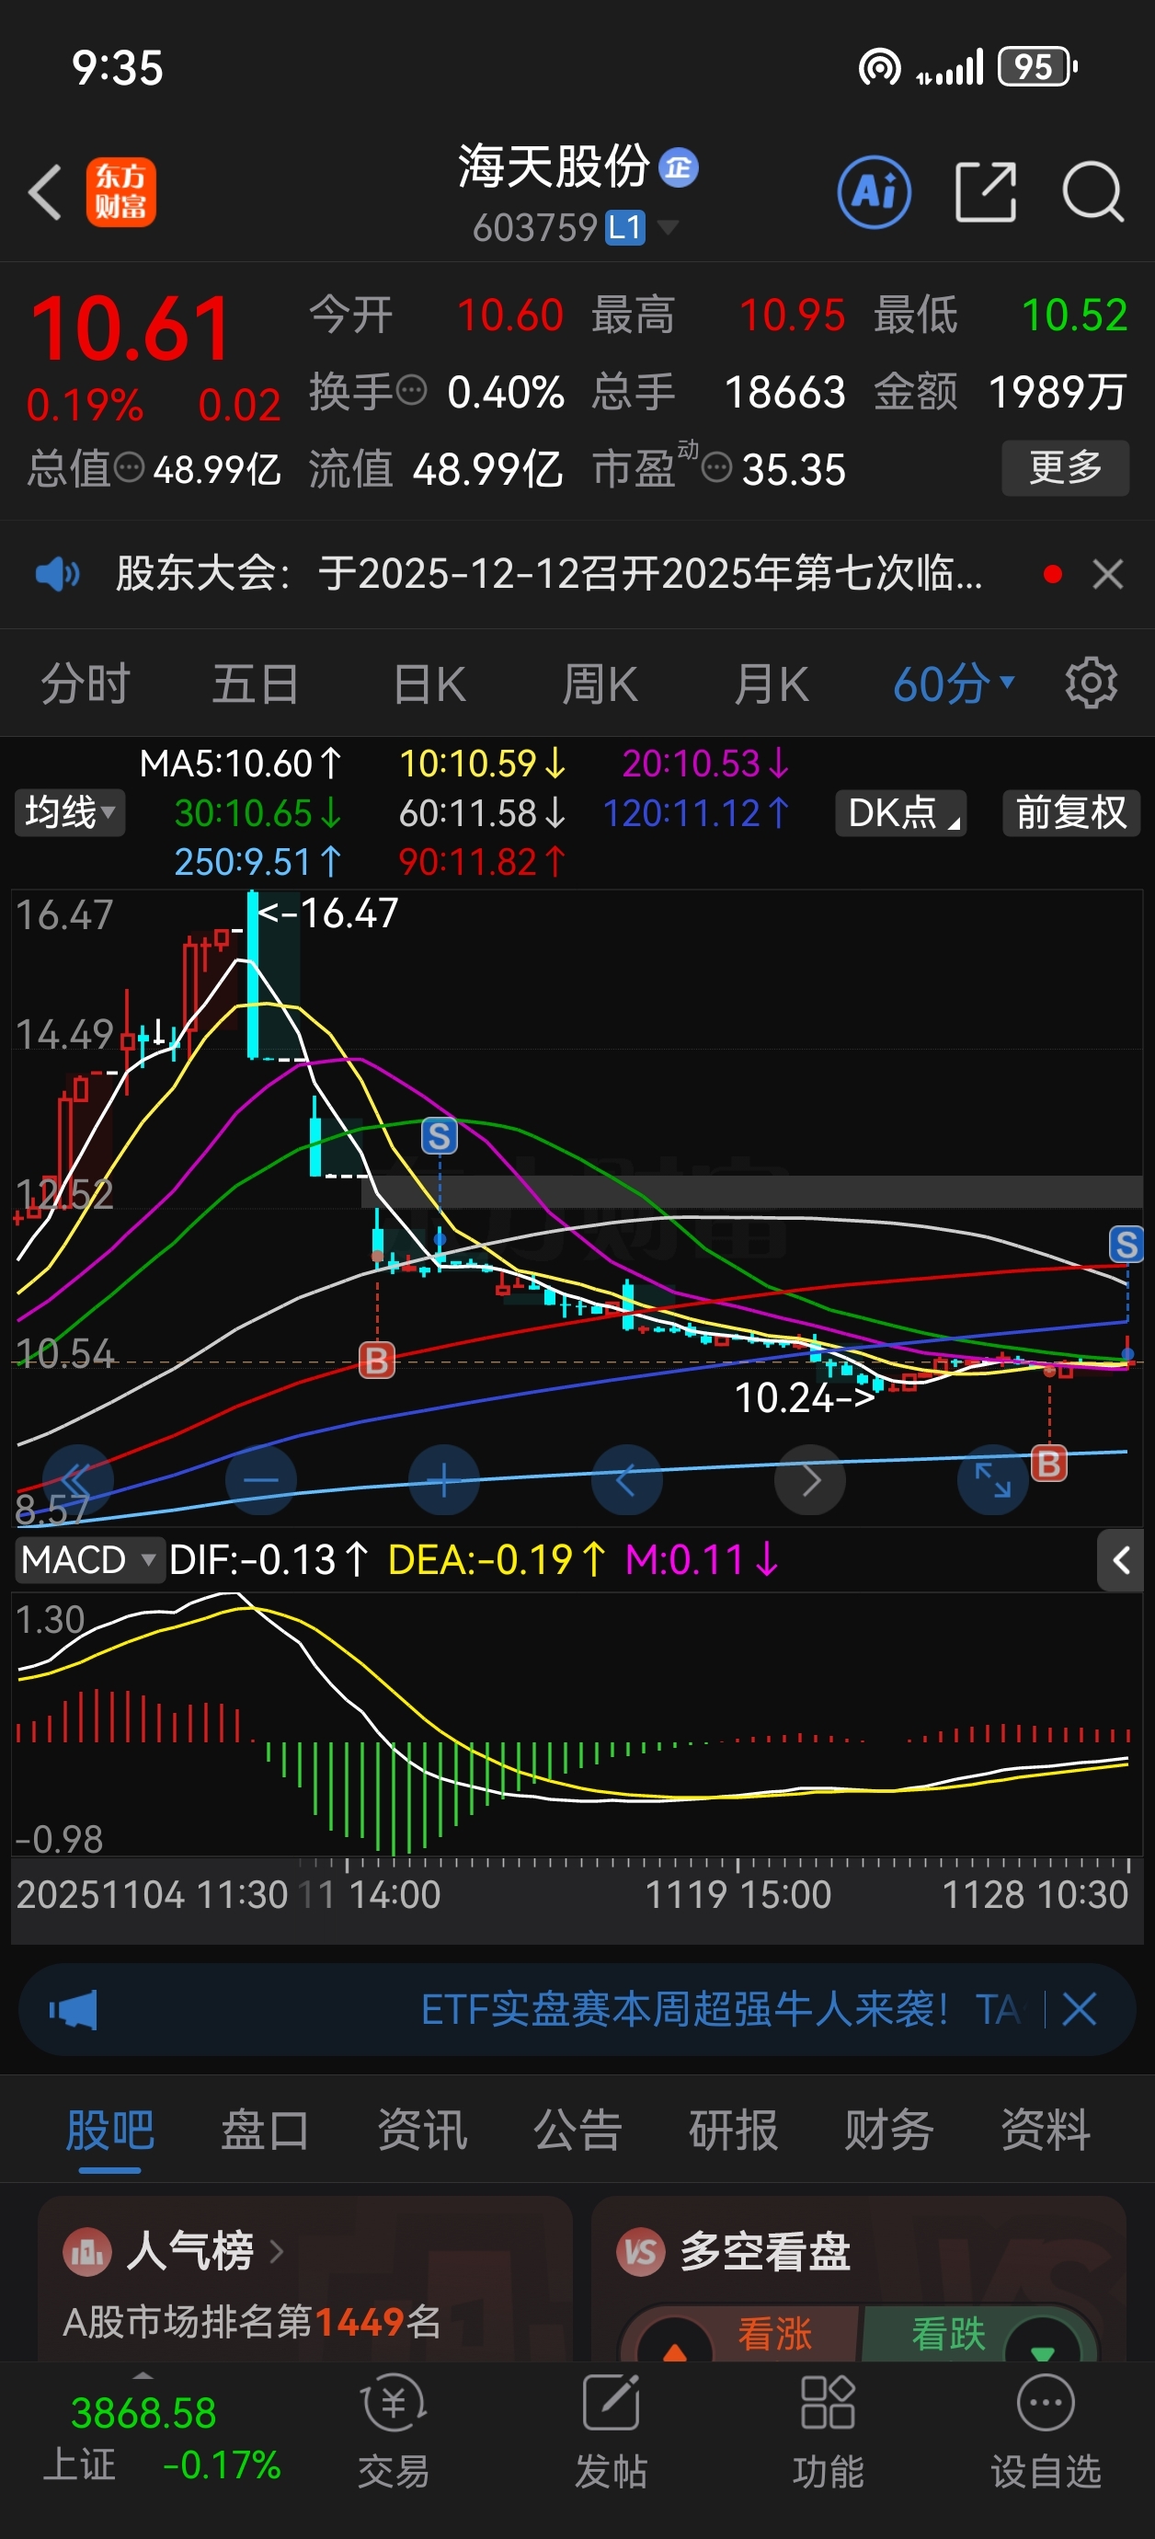Viewport: 1155px width, 2539px height.
Task: Open chart settings gear icon
Action: pyautogui.click(x=1091, y=683)
